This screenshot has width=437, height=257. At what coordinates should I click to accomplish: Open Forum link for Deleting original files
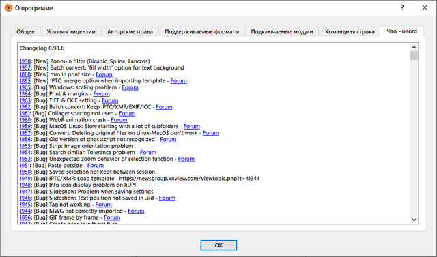[x=210, y=133]
